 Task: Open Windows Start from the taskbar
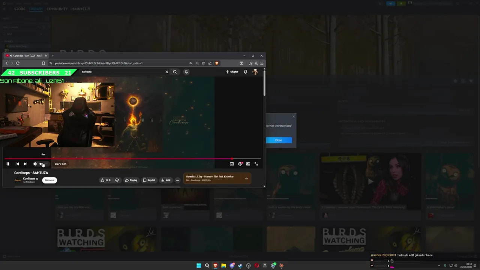(199, 265)
